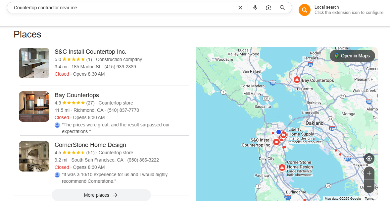Select the Bay Countertops map pin

tap(297, 80)
